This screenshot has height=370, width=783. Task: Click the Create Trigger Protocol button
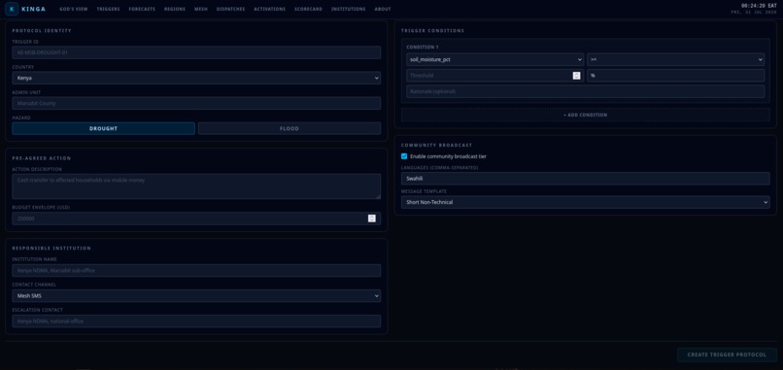727,354
